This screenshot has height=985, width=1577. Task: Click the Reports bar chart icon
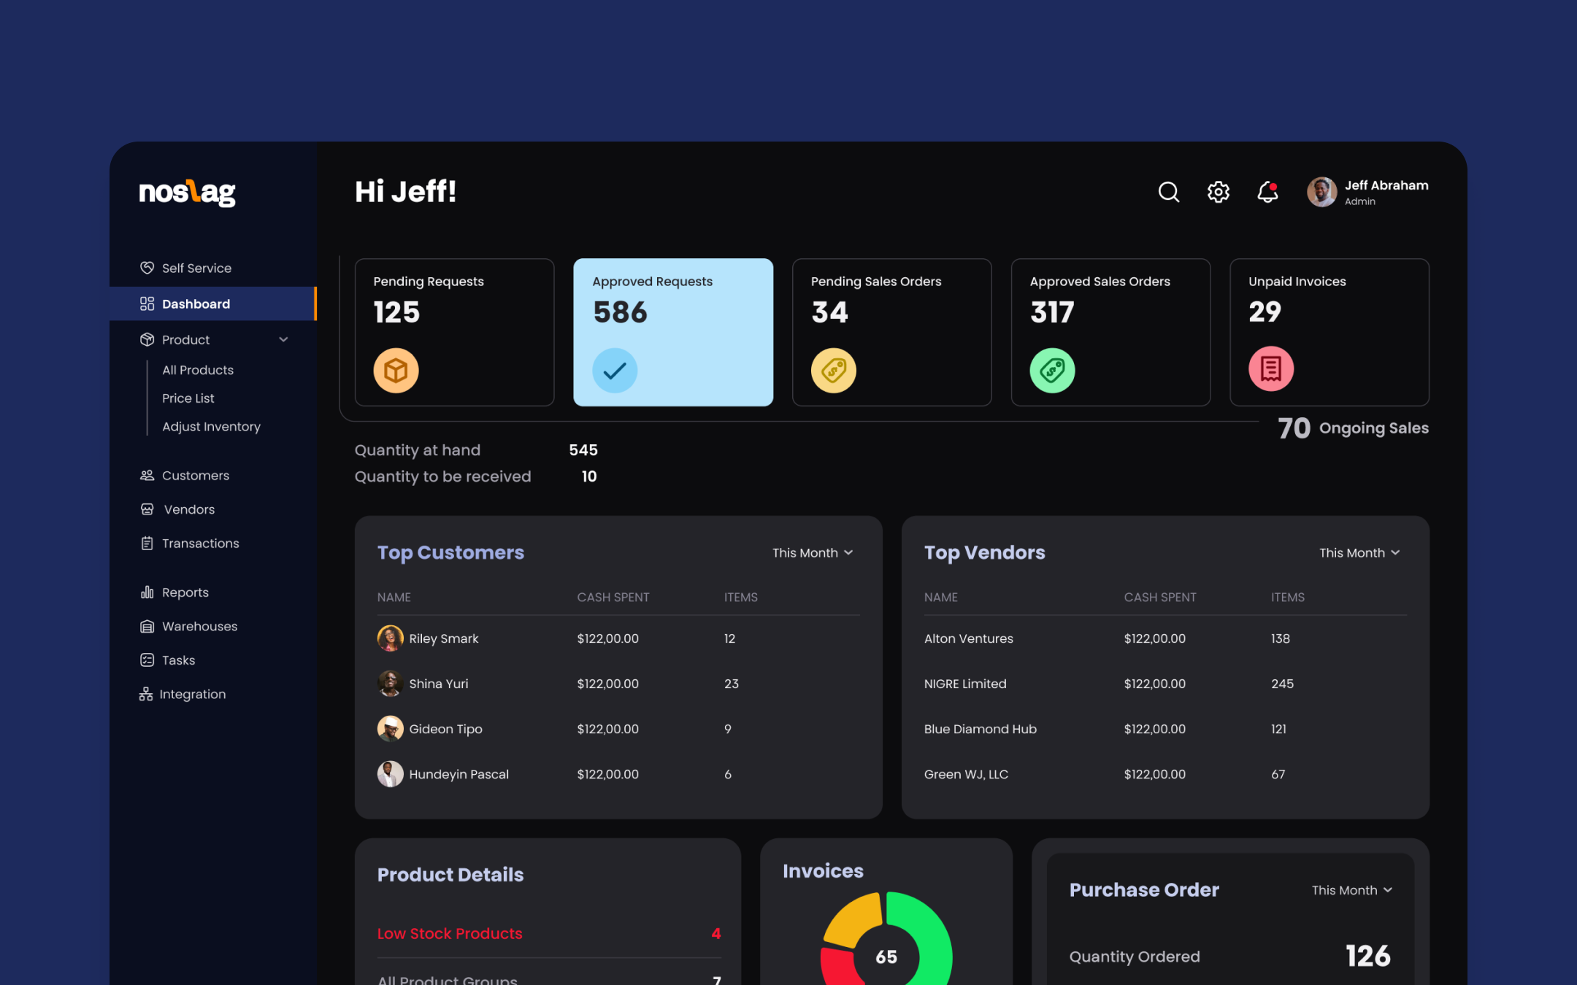147,592
